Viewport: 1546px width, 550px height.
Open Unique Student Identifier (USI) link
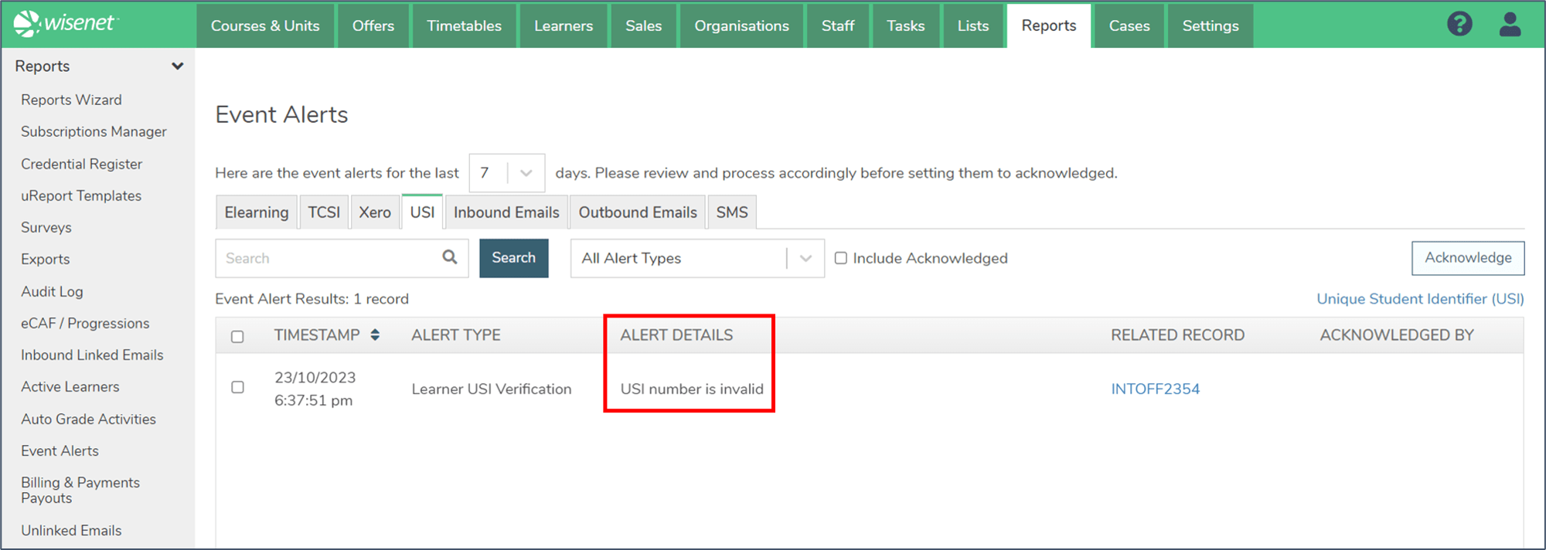[1420, 299]
